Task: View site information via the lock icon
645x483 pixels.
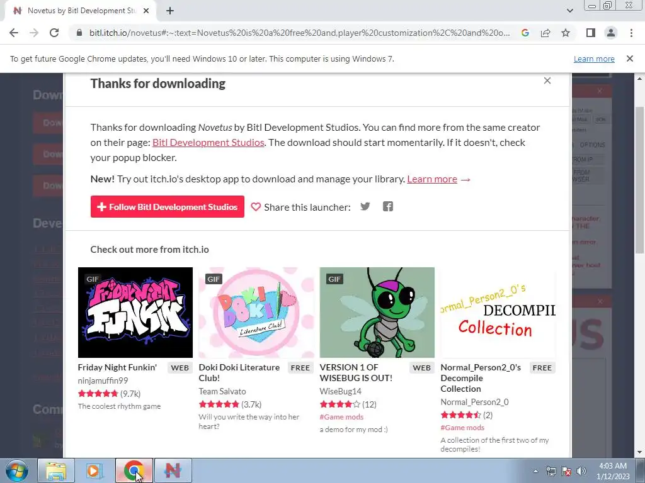Action: coord(79,33)
